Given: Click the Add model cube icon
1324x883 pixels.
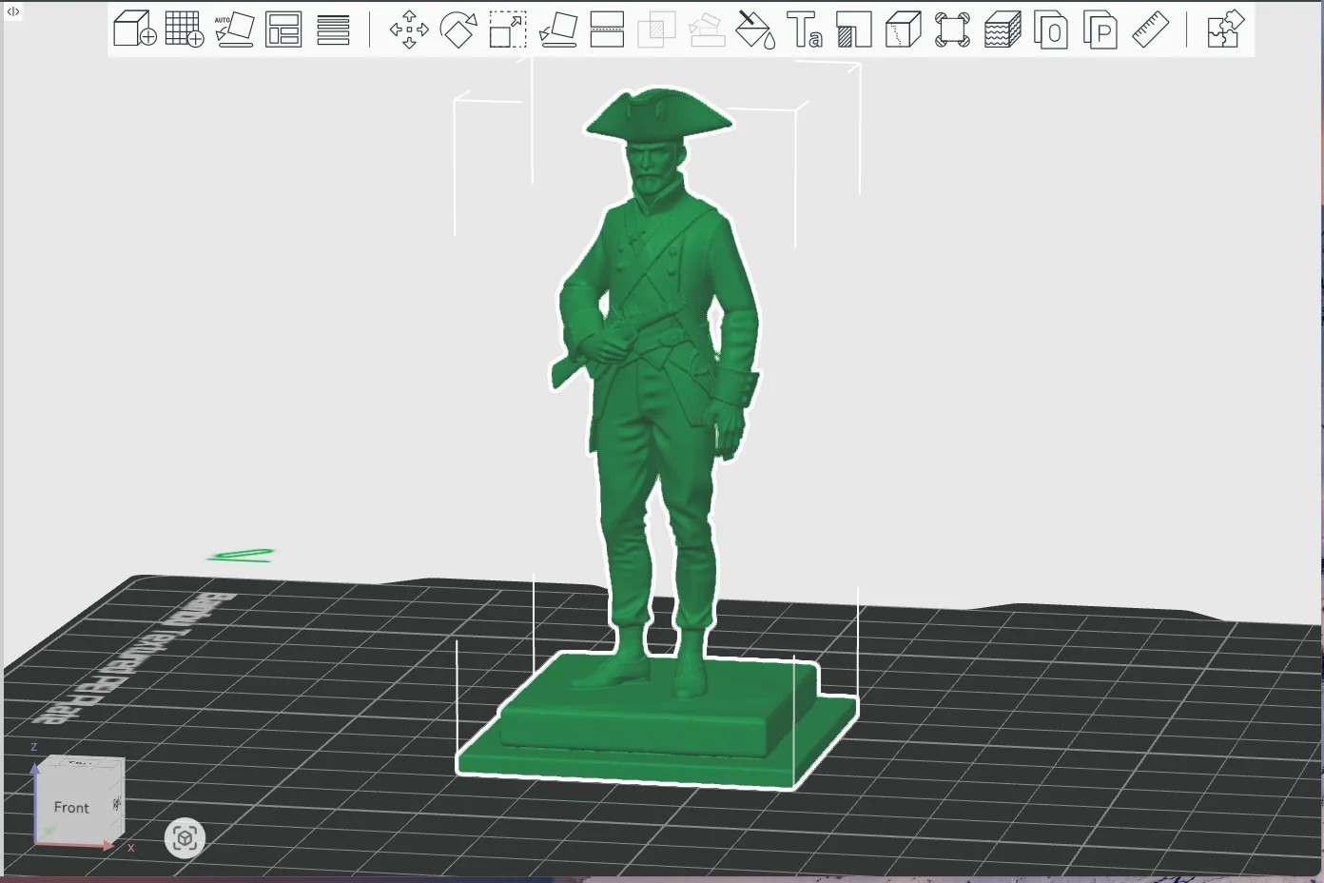Looking at the screenshot, I should point(134,29).
